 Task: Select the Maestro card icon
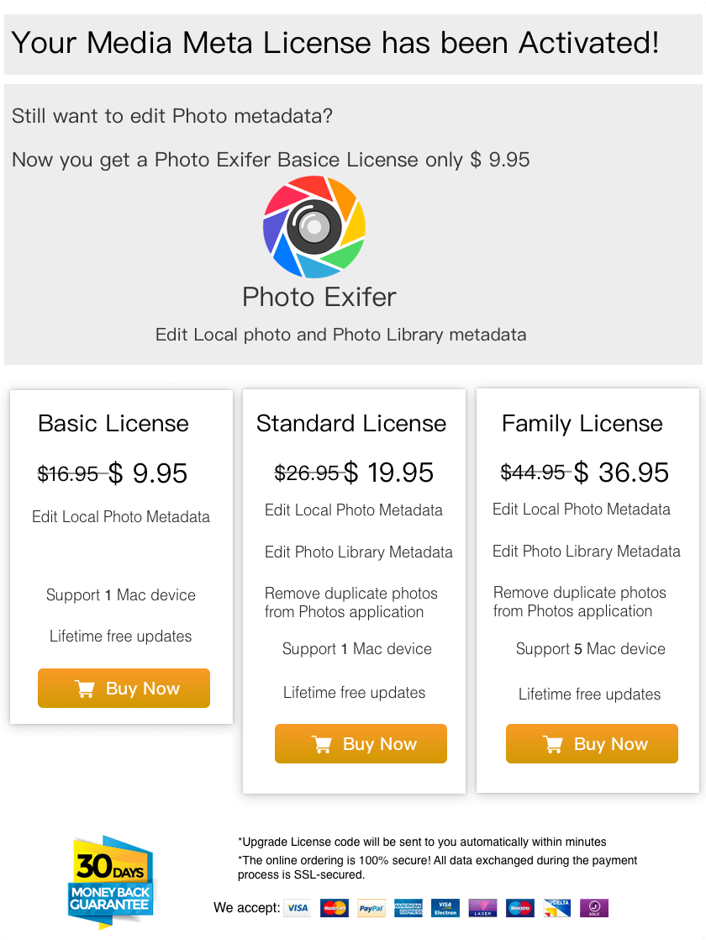[519, 907]
